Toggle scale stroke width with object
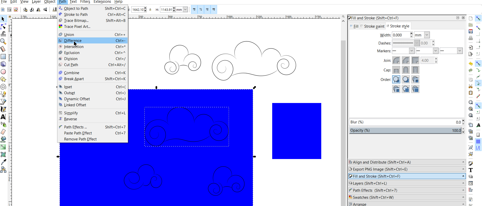482x206 pixels. (194, 10)
